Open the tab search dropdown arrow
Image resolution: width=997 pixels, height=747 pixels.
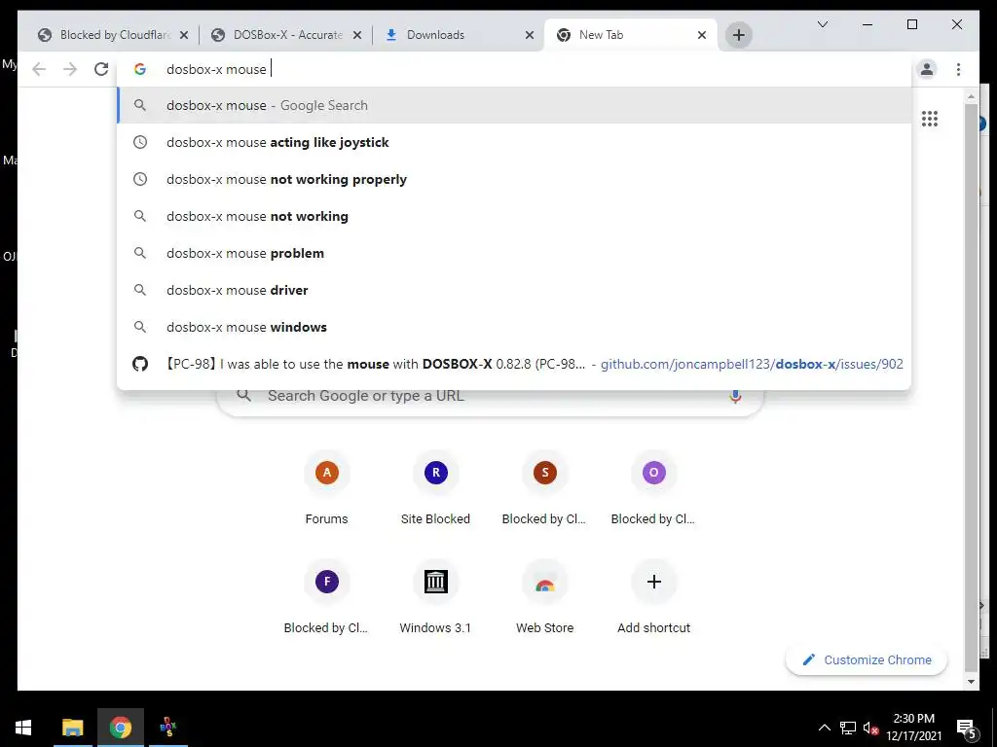pos(822,24)
